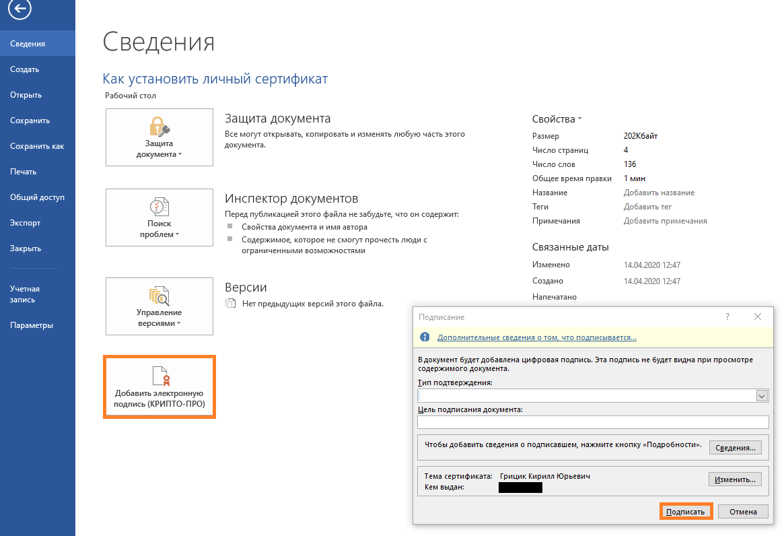
Task: Open Параметры in the sidebar
Action: click(31, 325)
